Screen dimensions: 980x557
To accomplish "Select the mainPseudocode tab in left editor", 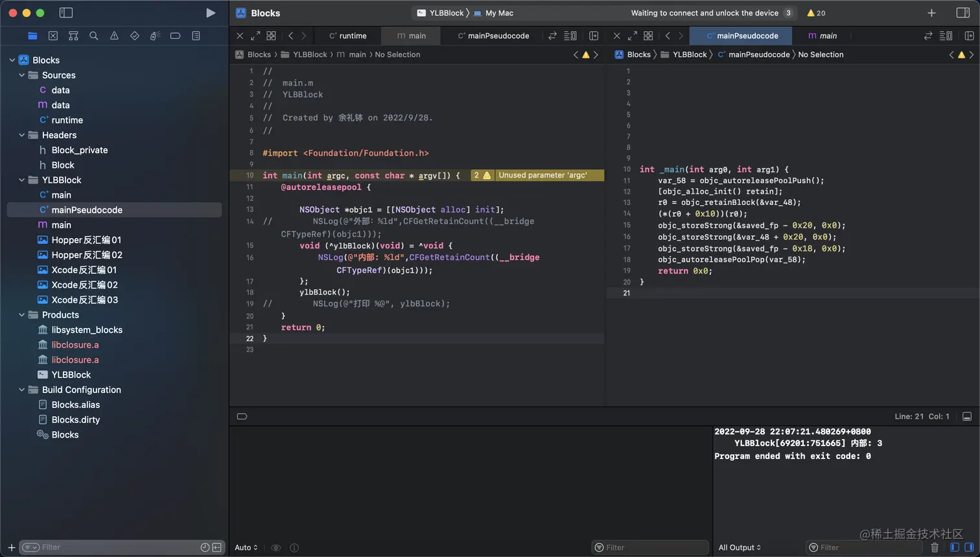I will click(493, 36).
